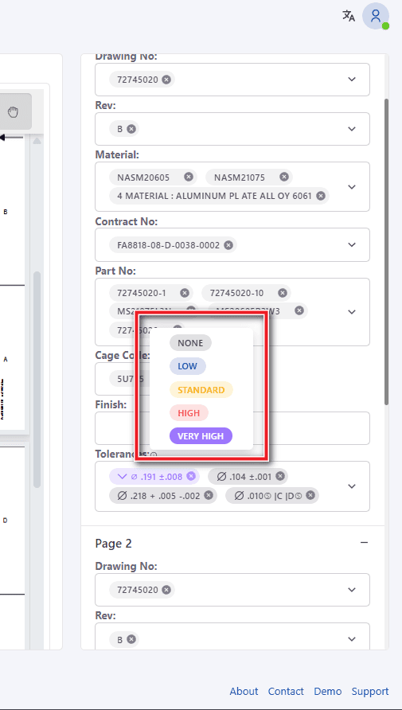The image size is (402, 710).
Task: Remove NASM21075 material tag
Action: [284, 177]
